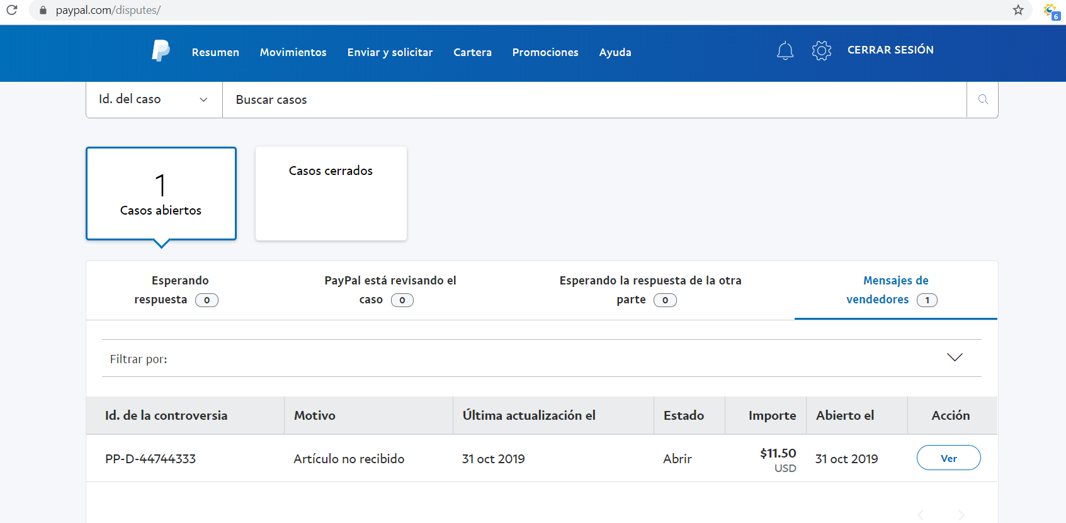The image size is (1066, 523).
Task: Bookmark this page with star icon
Action: coord(1018,10)
